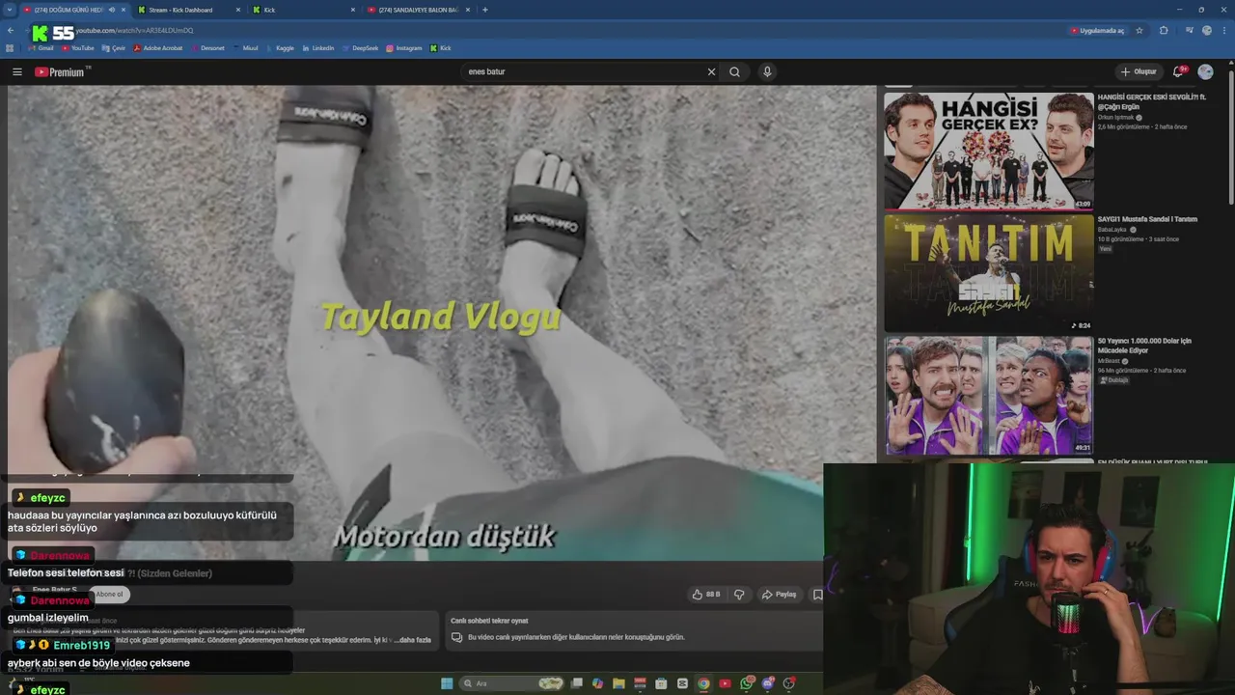1235x695 pixels.
Task: Open YouTube account avatar menu
Action: coord(1205,71)
